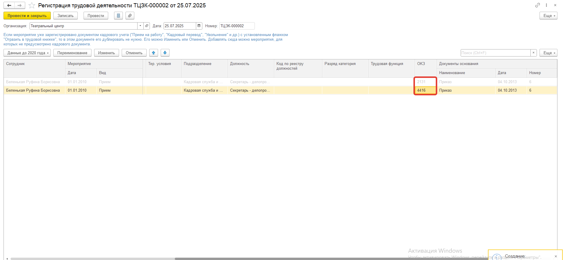Image resolution: width=563 pixels, height=260 pixels.
Task: Add document to favorites with star icon
Action: pos(32,6)
